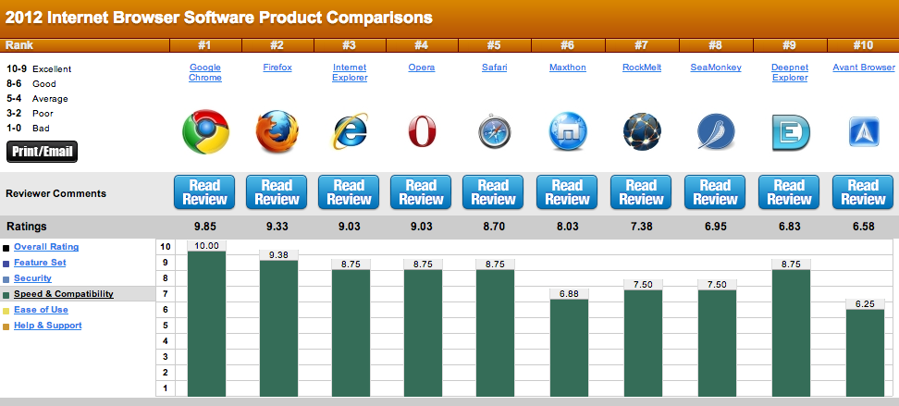
Task: Click the Avant Browser 6.25 bar
Action: [865, 352]
